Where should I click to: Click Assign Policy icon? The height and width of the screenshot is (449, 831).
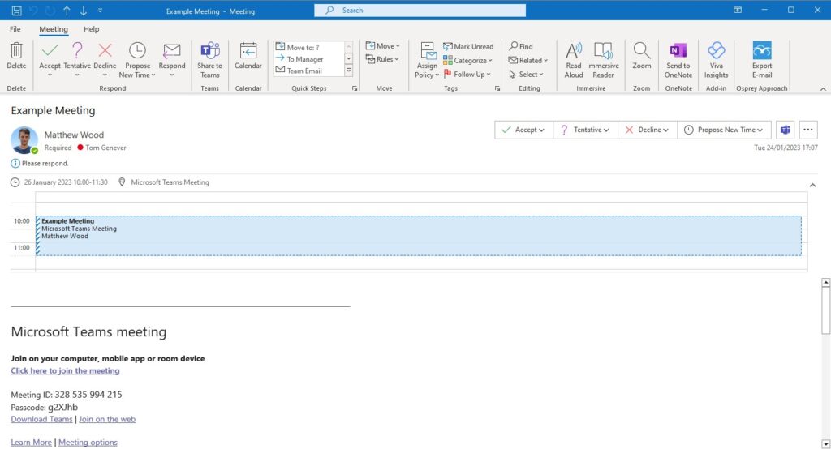pos(427,51)
